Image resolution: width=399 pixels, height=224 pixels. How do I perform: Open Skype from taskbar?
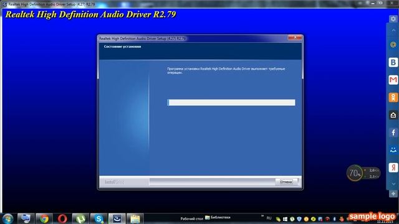point(99,218)
